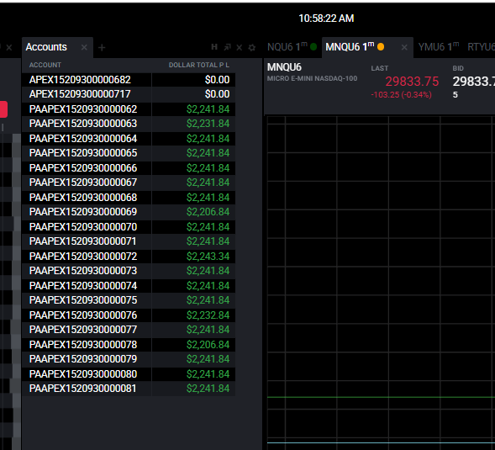Select account PAAPEX1520930000062

pos(83,109)
